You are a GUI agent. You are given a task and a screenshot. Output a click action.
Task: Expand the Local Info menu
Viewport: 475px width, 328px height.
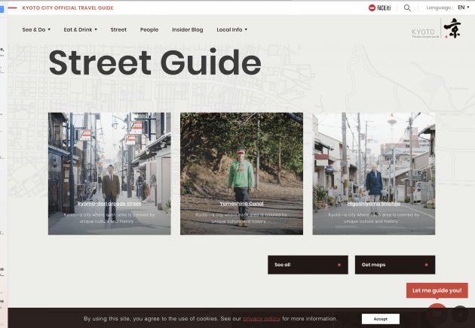tap(232, 29)
